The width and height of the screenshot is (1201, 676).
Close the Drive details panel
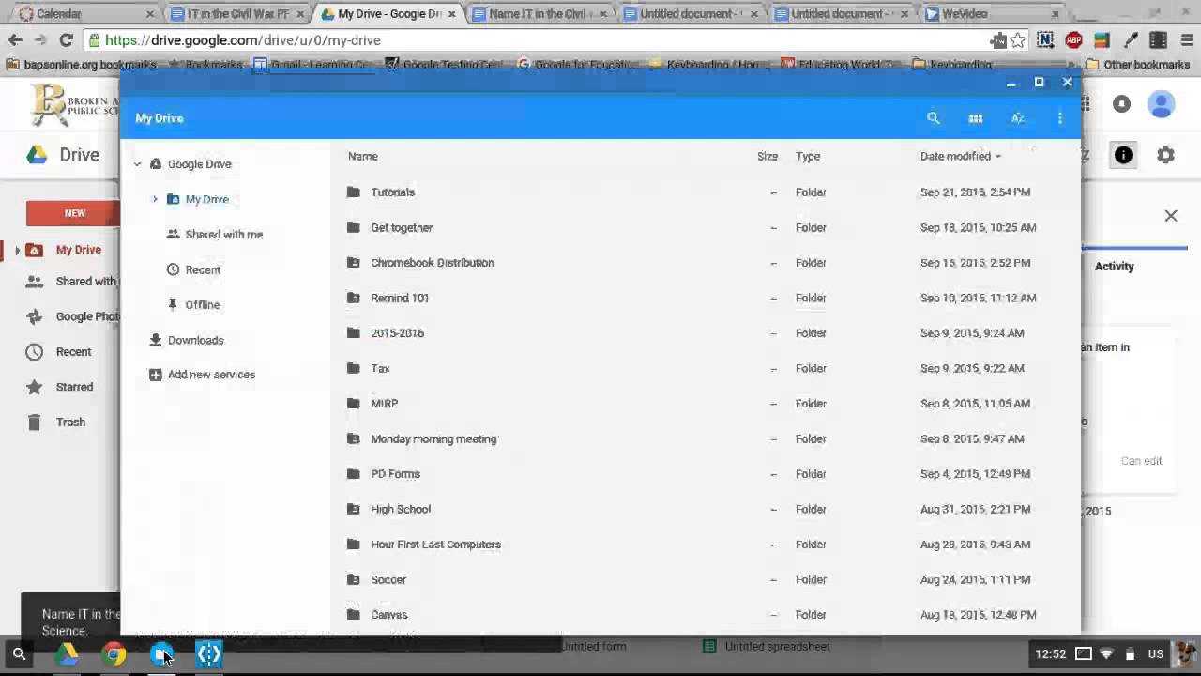pyautogui.click(x=1171, y=216)
